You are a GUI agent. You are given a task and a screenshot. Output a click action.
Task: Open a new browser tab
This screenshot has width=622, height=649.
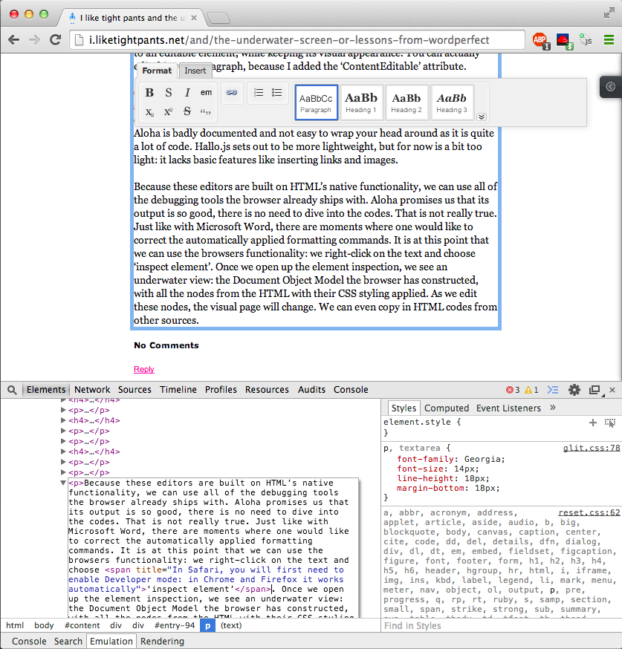pos(218,18)
